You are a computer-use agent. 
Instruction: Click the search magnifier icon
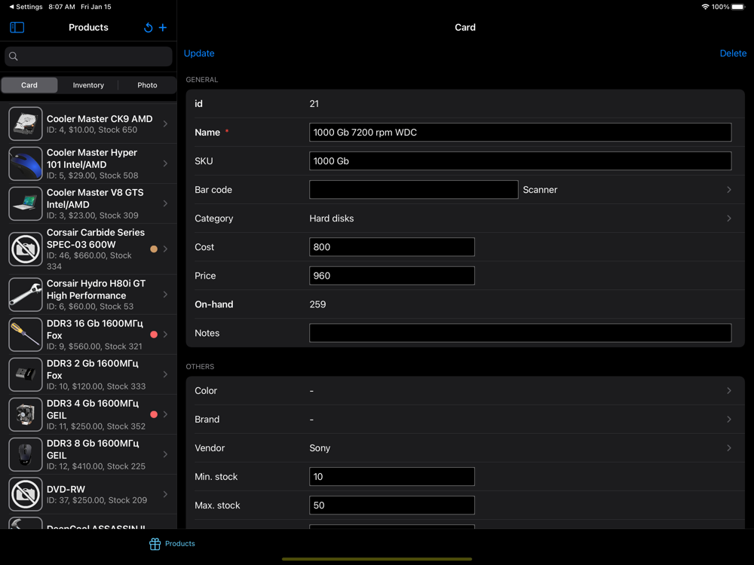coord(14,56)
